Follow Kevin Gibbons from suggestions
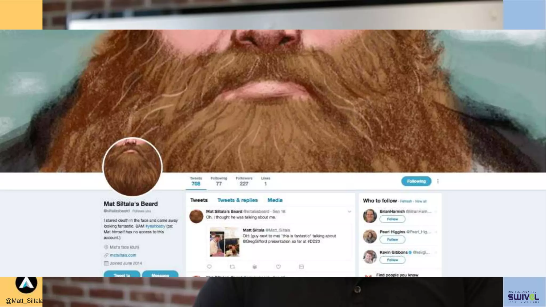 click(x=392, y=260)
